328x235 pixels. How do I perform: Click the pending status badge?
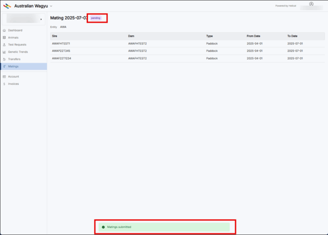[95, 18]
